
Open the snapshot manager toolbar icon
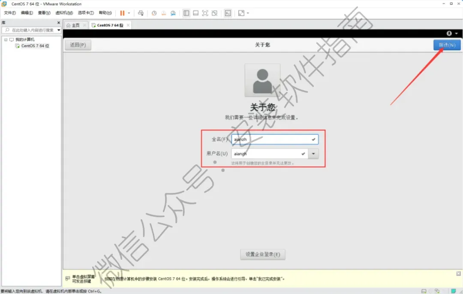pos(173,13)
